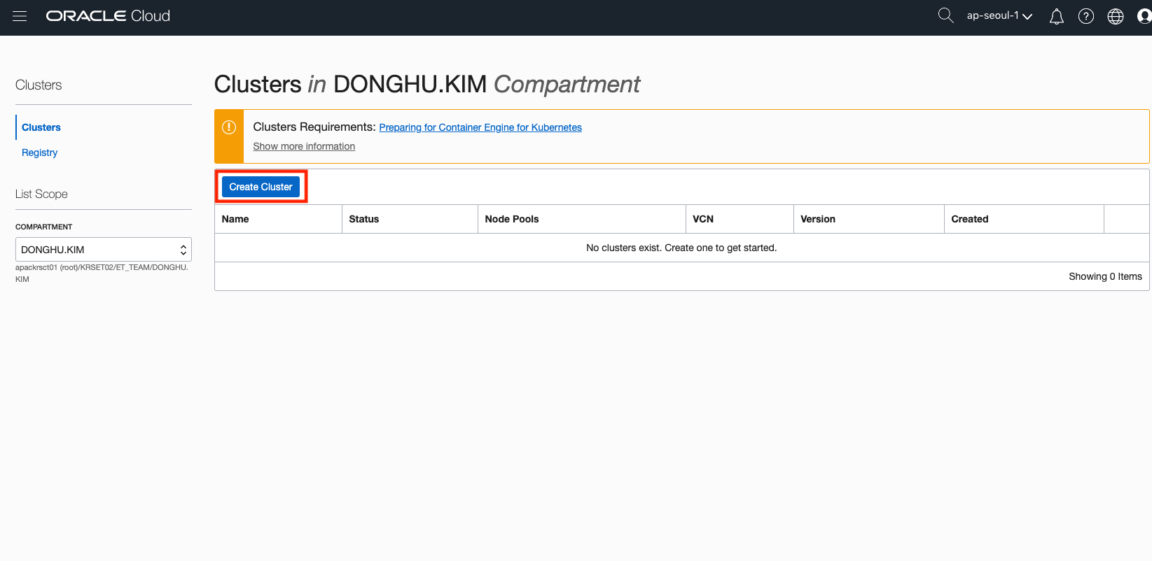Click the 'Showing 0 Items' text
This screenshot has width=1152, height=561.
point(1105,276)
